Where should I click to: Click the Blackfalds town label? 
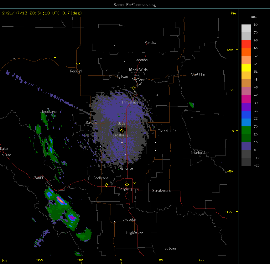(138, 70)
